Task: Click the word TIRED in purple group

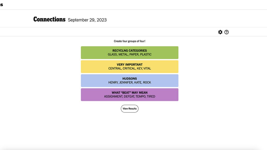Action: point(151,97)
